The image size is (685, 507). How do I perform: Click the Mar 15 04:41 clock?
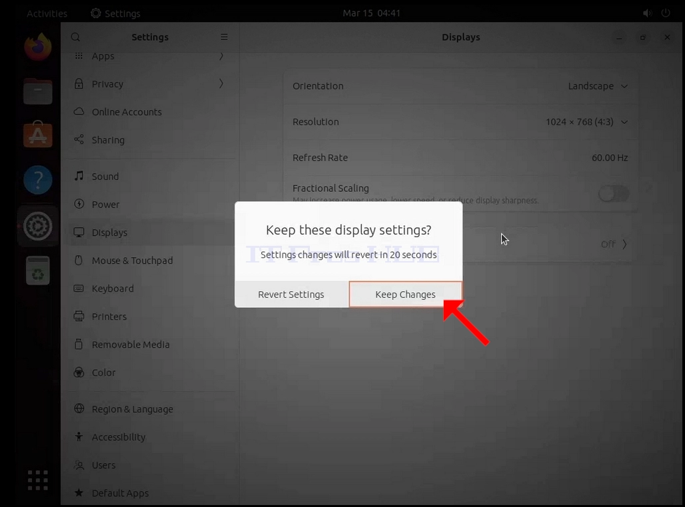(x=371, y=13)
